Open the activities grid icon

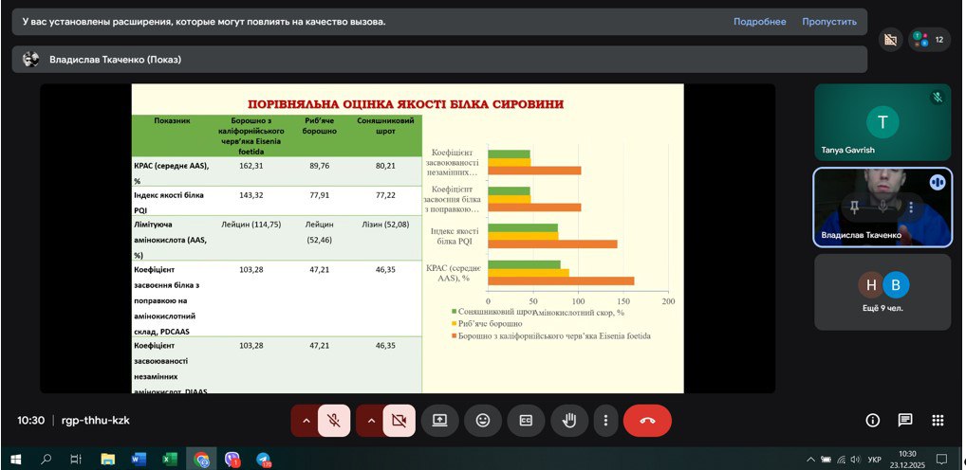click(x=938, y=420)
